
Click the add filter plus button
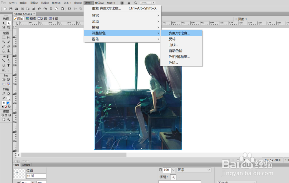point(173,177)
